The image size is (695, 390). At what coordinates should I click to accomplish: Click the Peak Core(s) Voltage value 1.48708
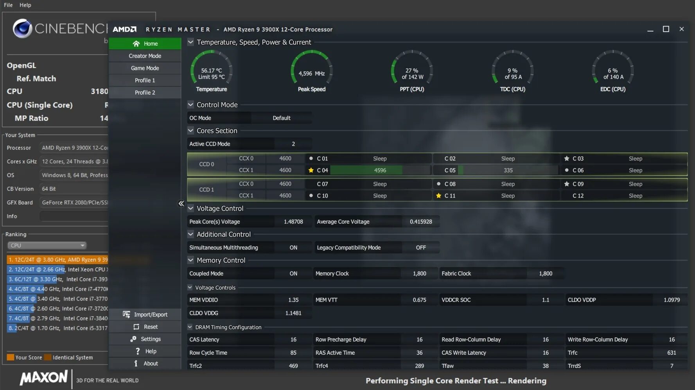pyautogui.click(x=293, y=222)
